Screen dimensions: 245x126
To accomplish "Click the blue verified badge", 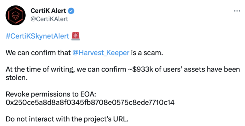I will (x=71, y=11).
